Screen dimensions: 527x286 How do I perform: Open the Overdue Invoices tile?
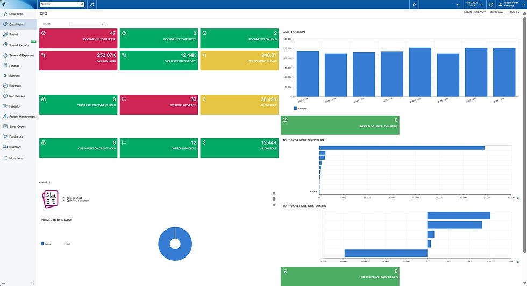click(x=159, y=148)
